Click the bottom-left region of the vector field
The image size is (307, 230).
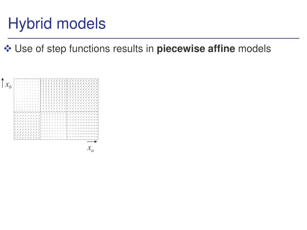[x=27, y=125]
